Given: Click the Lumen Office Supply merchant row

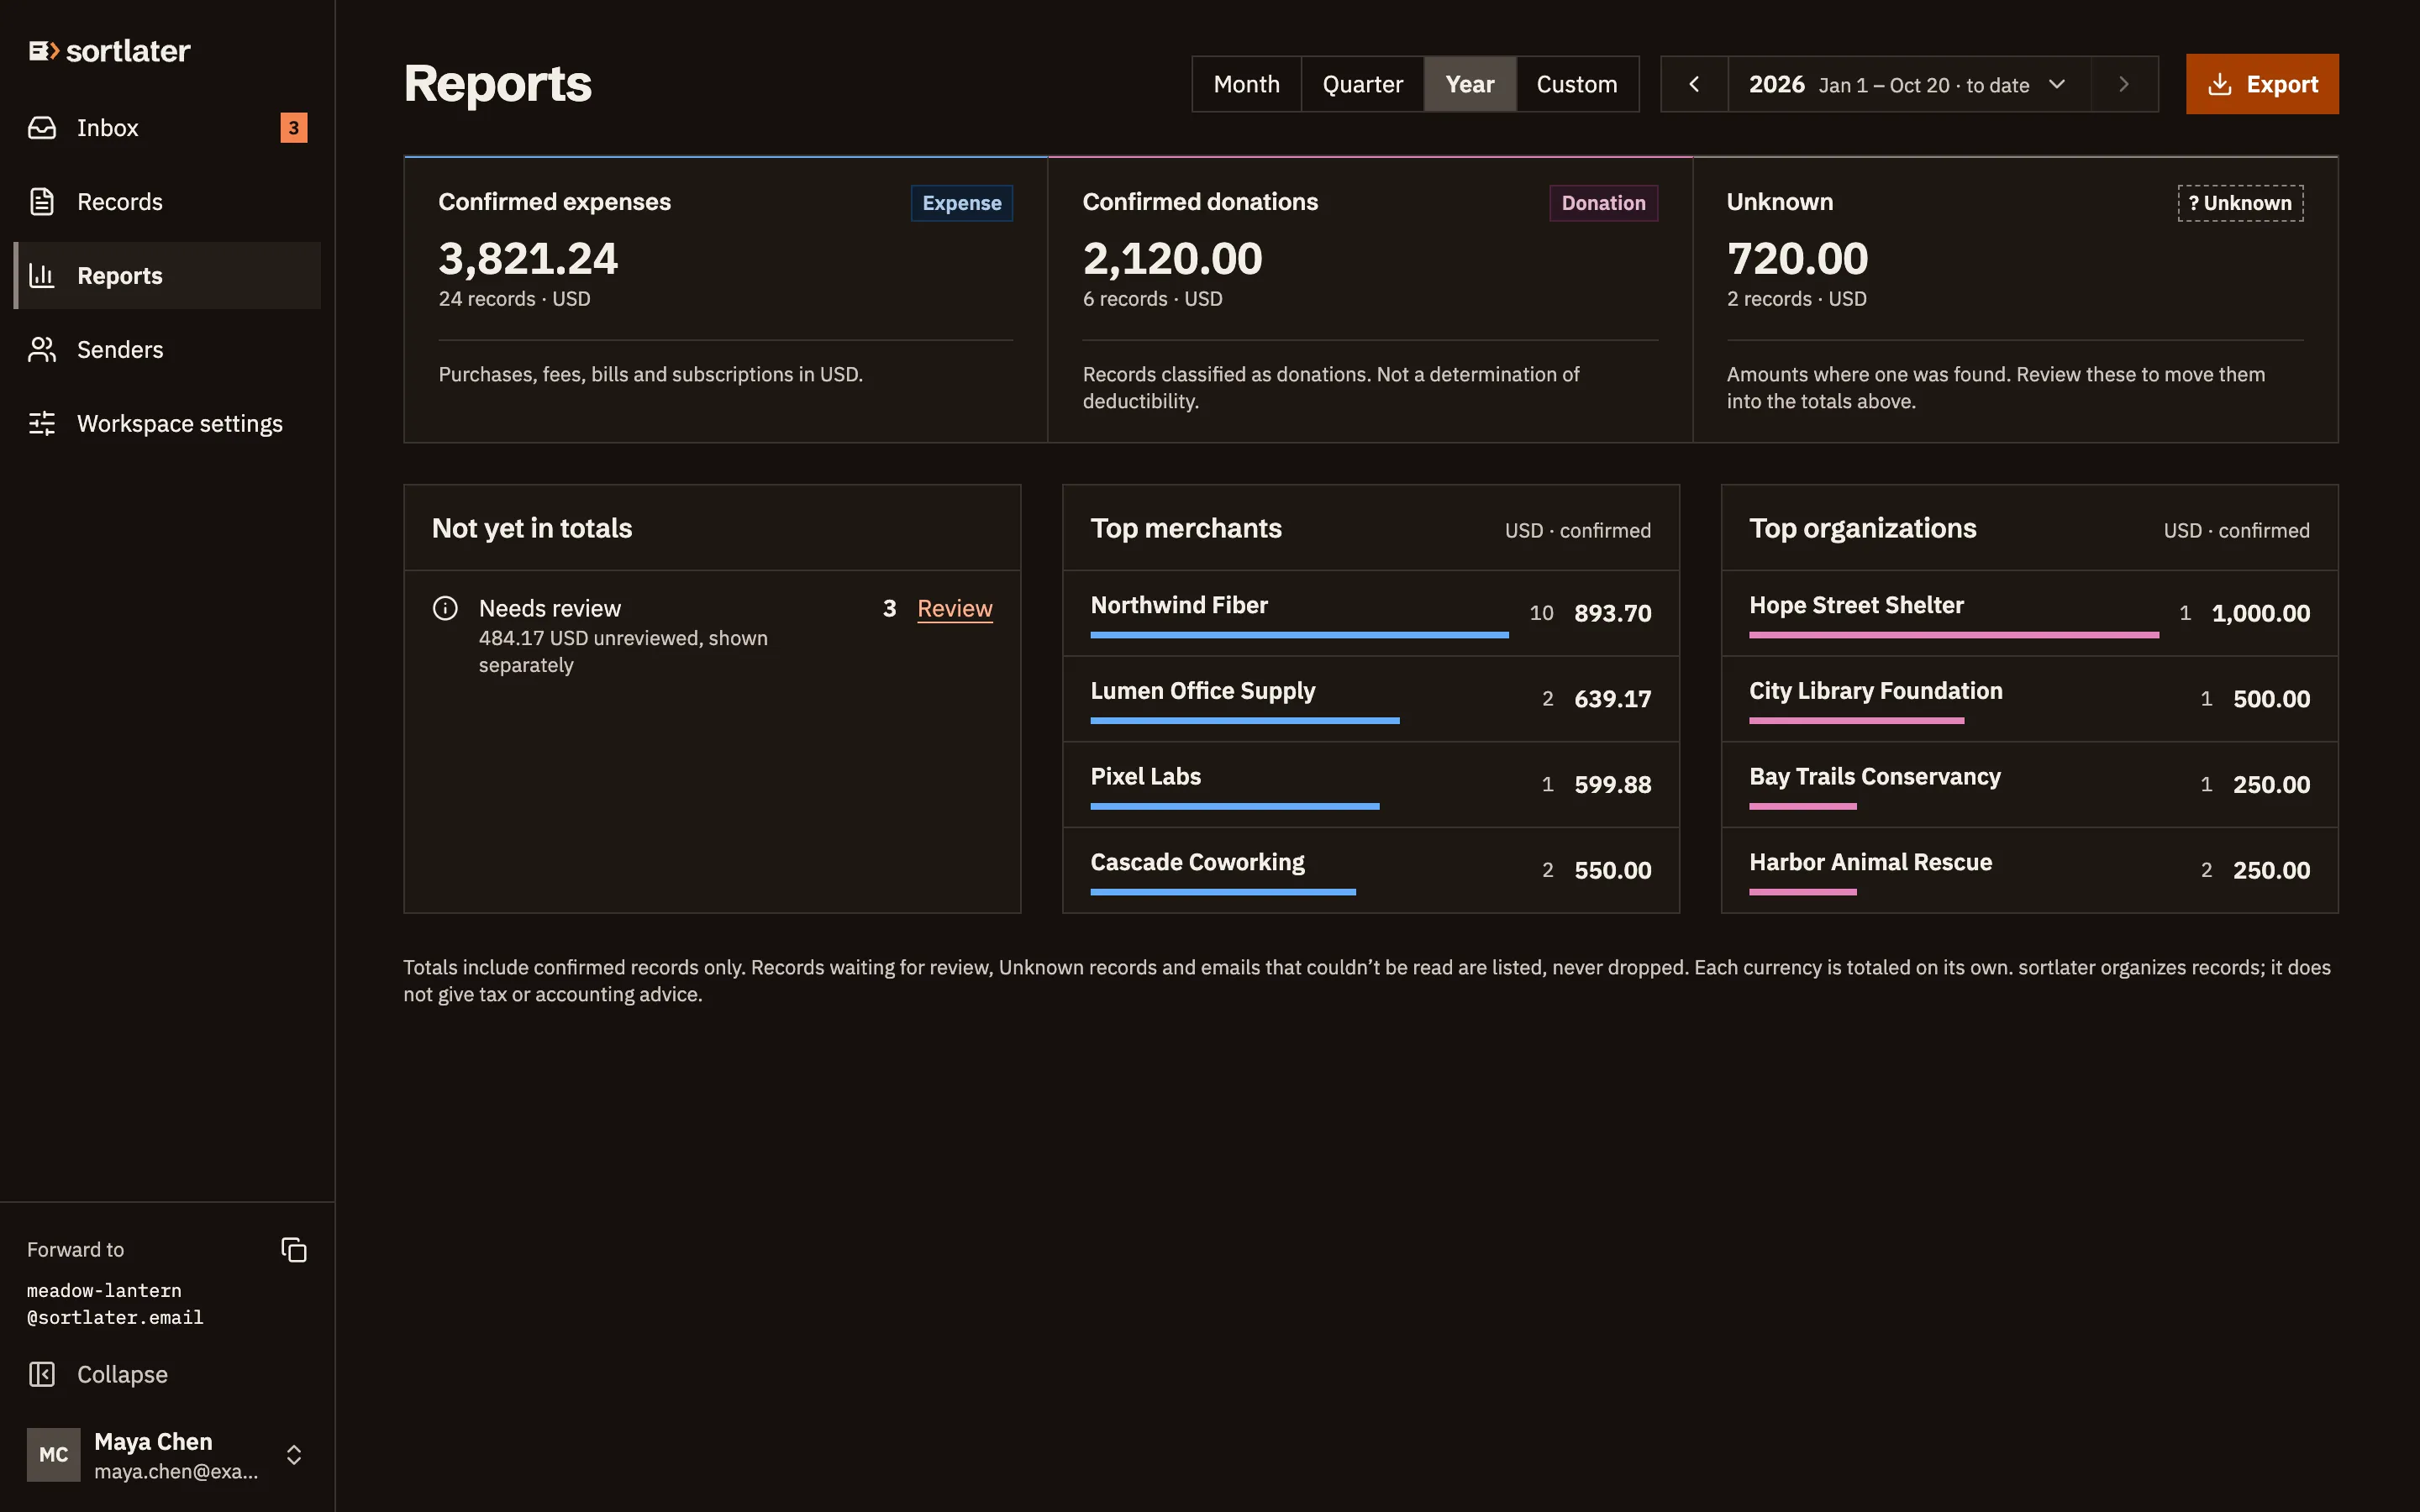Looking at the screenshot, I should point(1371,699).
